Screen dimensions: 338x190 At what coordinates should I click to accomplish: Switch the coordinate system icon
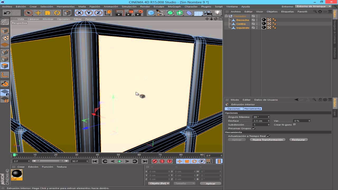point(108,13)
